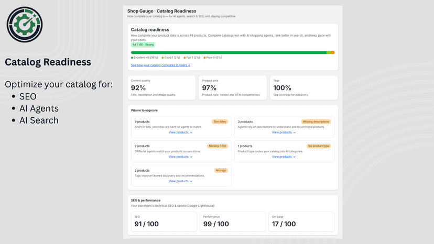Click the SEO 91 / 100 score card

click(x=164, y=221)
